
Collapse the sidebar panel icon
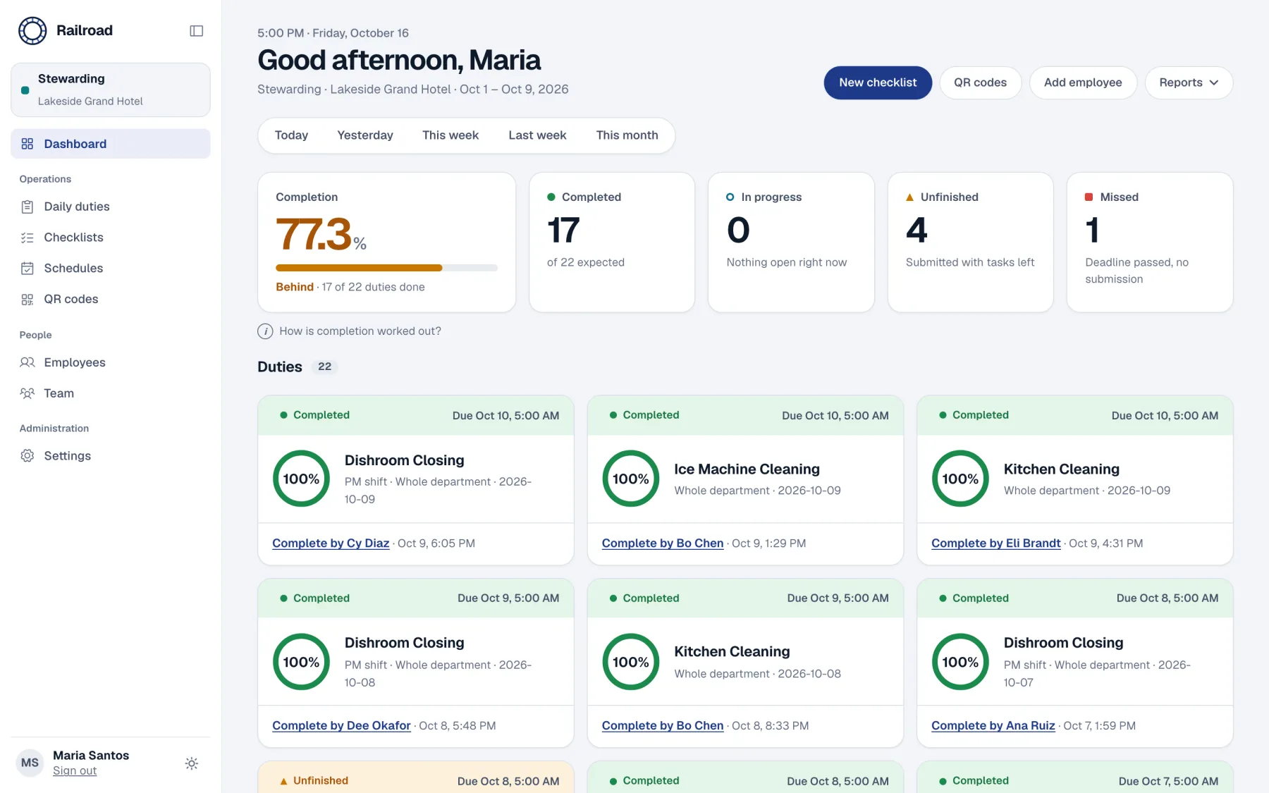(197, 31)
